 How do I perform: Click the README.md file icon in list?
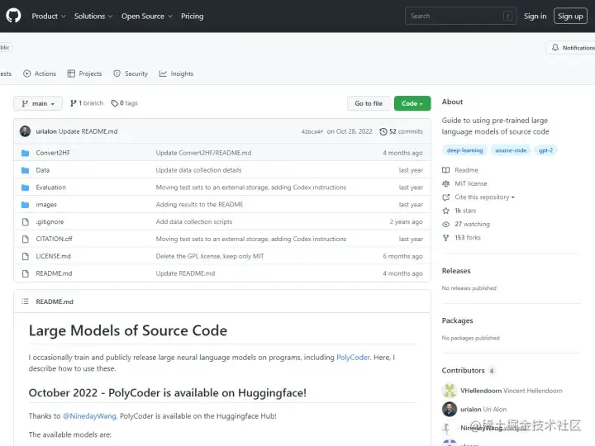click(x=25, y=273)
